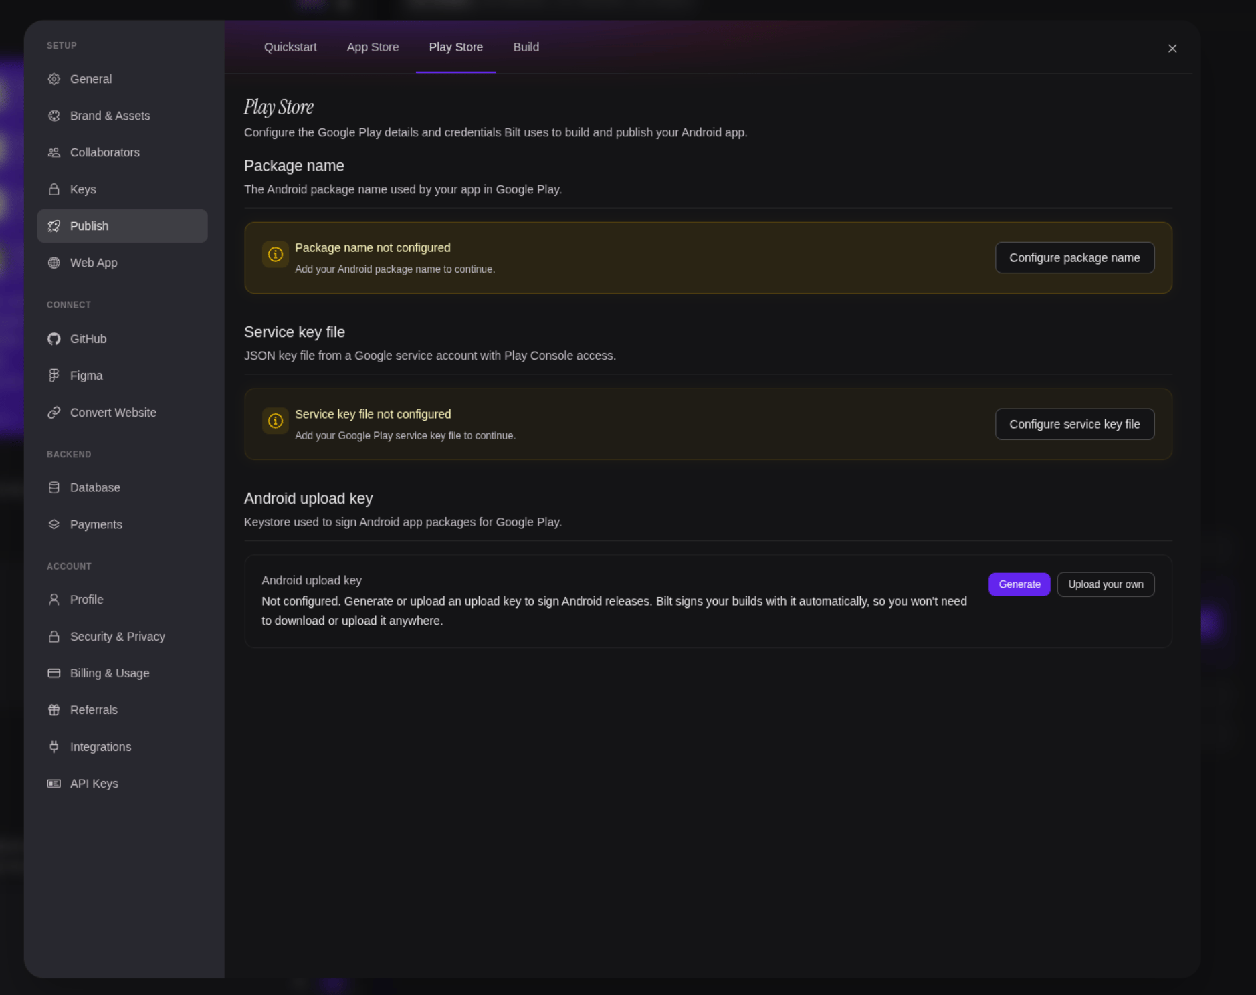Screen dimensions: 1256x995
Task: Click the Integrations plug icon
Action: [x=54, y=747]
